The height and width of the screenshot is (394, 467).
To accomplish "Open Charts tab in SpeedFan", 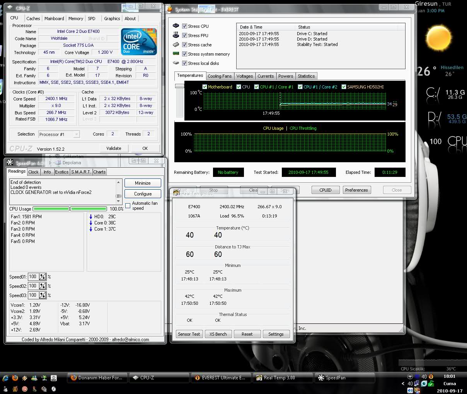I will tap(99, 172).
